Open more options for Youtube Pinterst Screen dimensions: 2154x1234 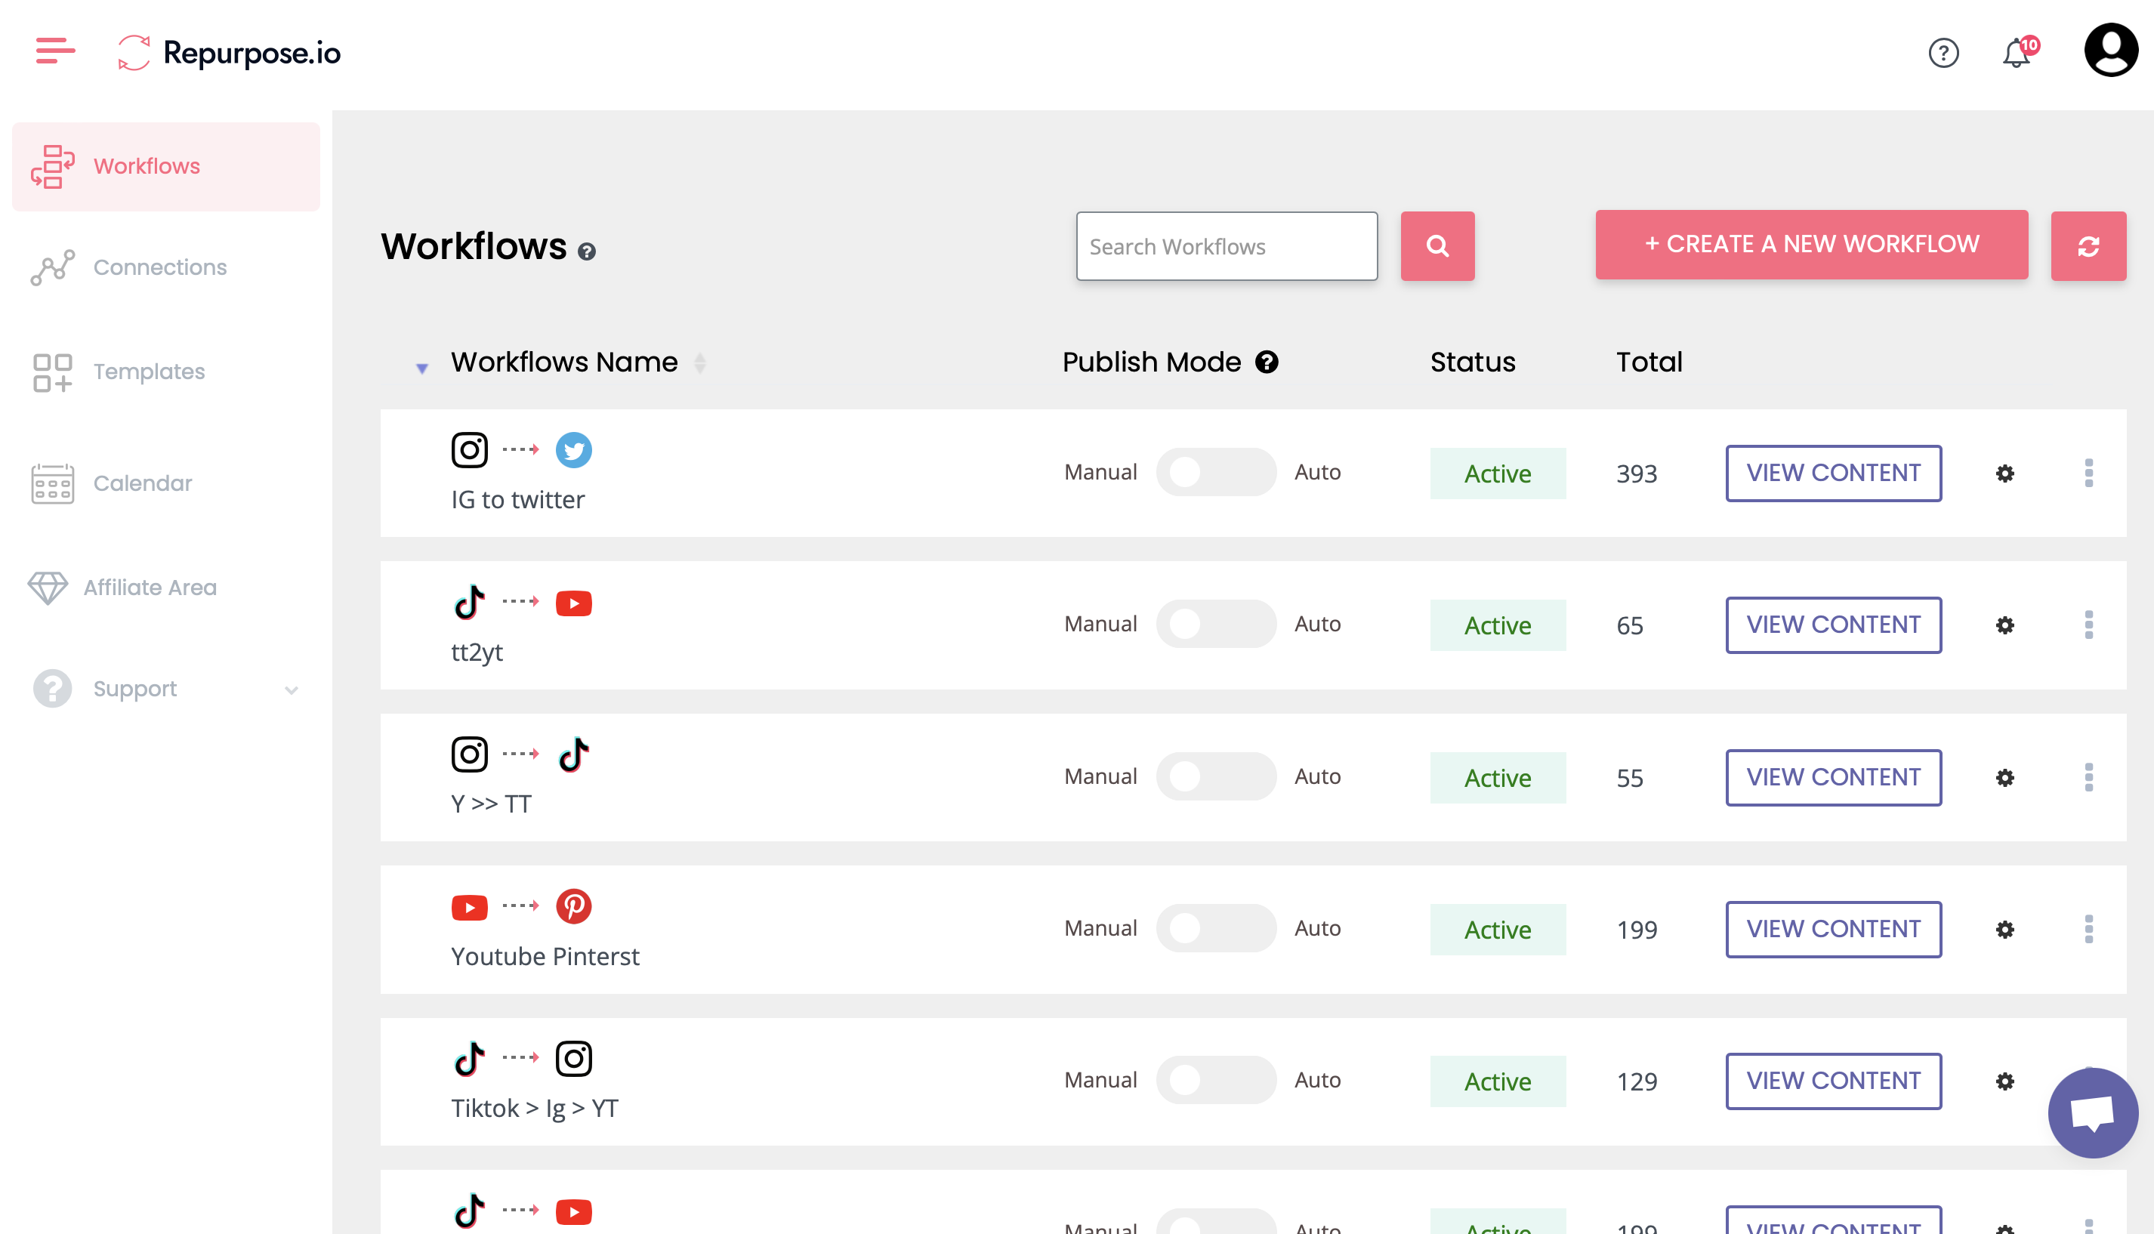pyautogui.click(x=2088, y=930)
